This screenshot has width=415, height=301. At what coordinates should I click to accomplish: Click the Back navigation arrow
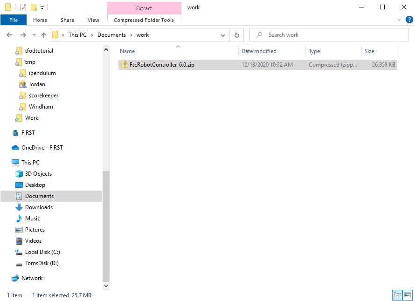tap(9, 35)
